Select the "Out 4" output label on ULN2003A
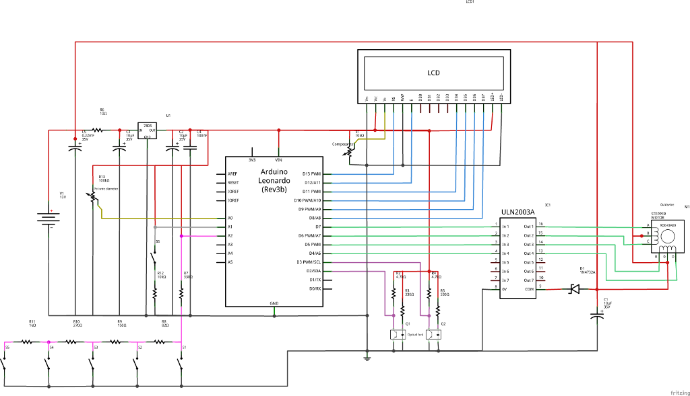The image size is (690, 396). (x=528, y=253)
